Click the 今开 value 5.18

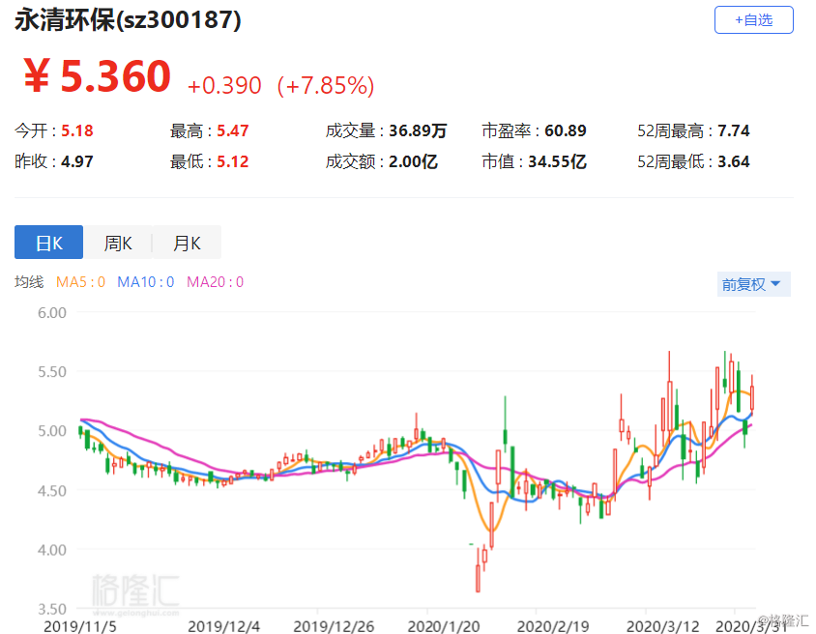click(77, 130)
